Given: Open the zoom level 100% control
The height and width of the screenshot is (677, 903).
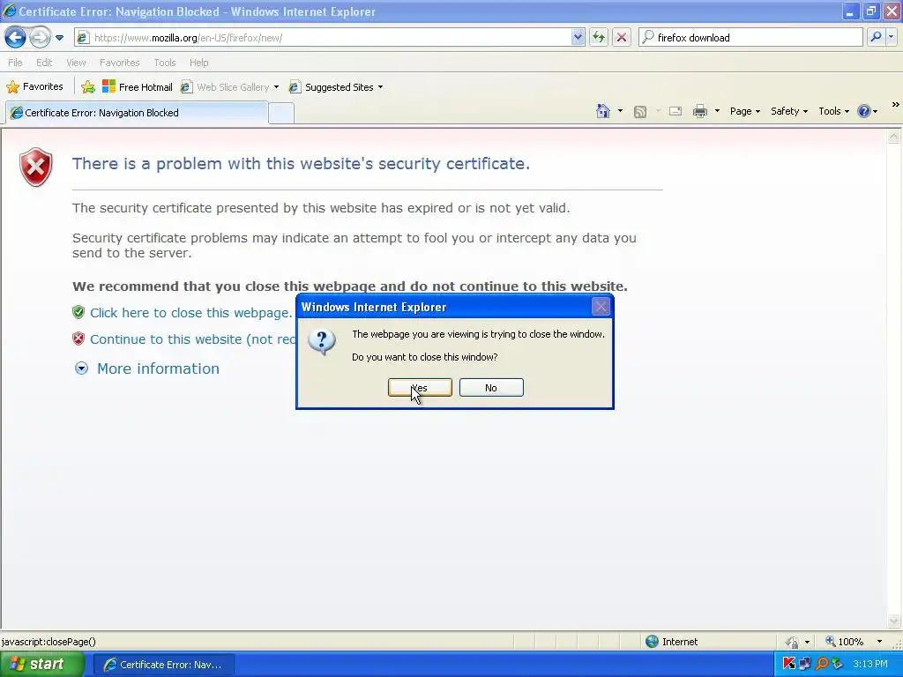Looking at the screenshot, I should 845,642.
